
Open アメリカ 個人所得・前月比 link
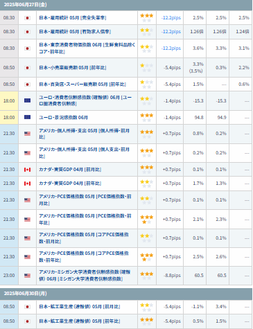(x=84, y=134)
